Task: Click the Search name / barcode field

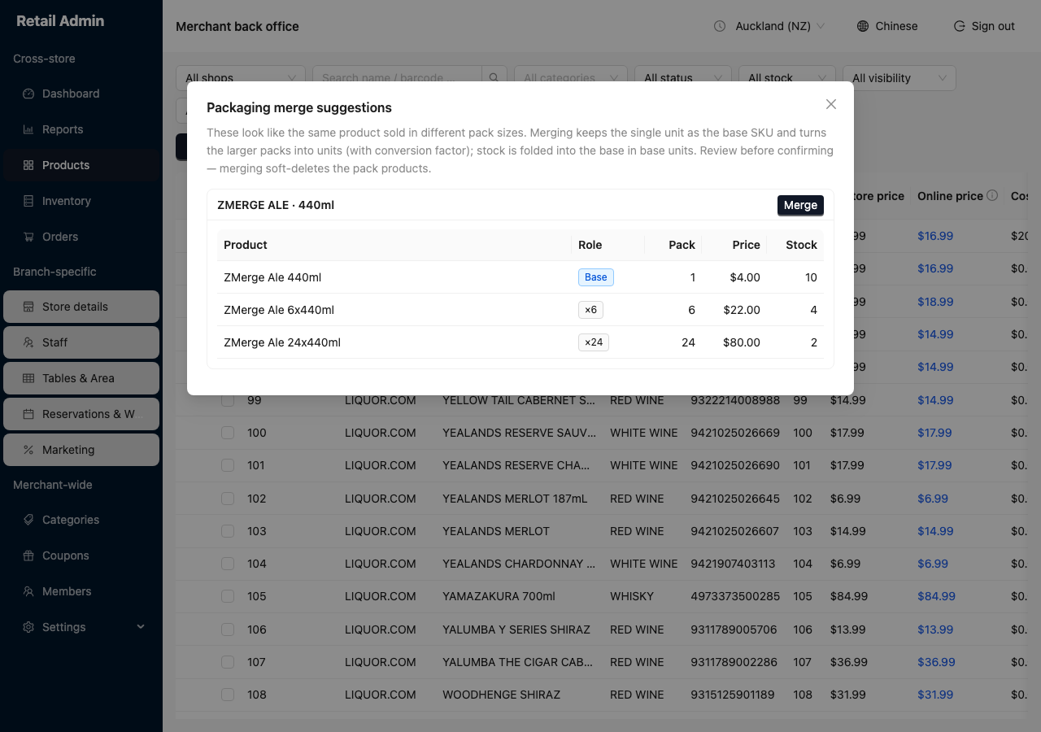Action: [x=397, y=78]
